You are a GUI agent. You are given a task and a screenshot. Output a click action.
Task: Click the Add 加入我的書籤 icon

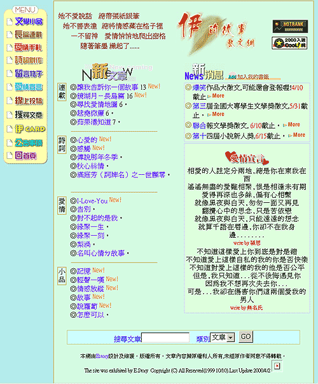[253, 77]
